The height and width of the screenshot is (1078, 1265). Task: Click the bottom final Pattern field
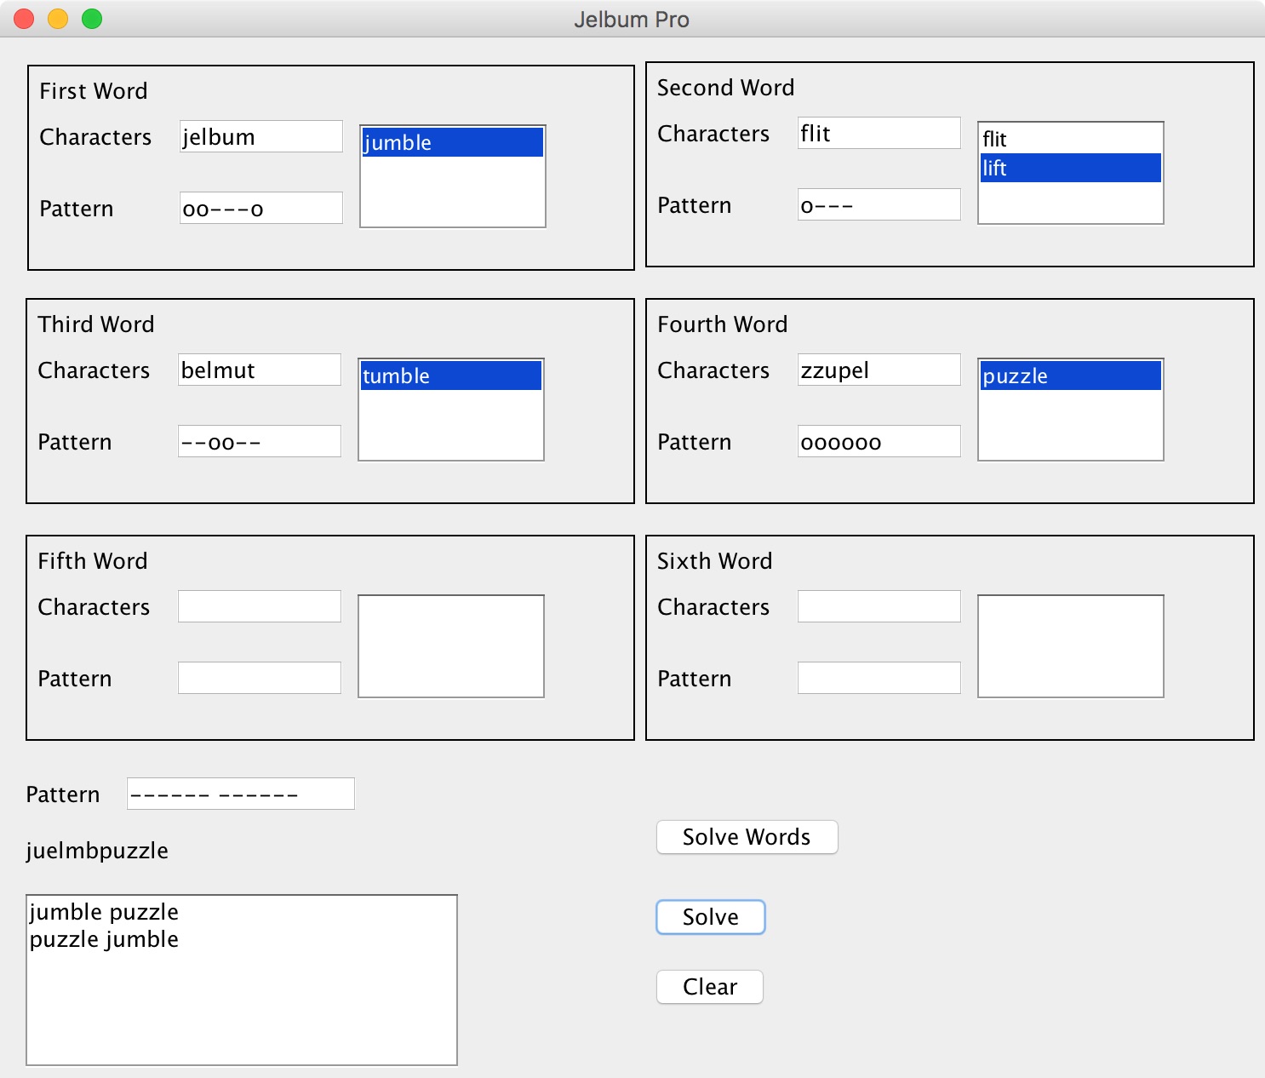coord(240,794)
